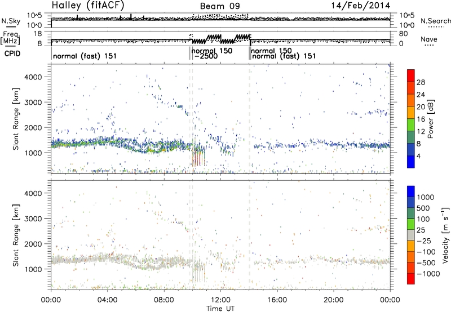Click the 4000 km tick on the power panel
The height and width of the screenshot is (312, 451).
(x=33, y=77)
